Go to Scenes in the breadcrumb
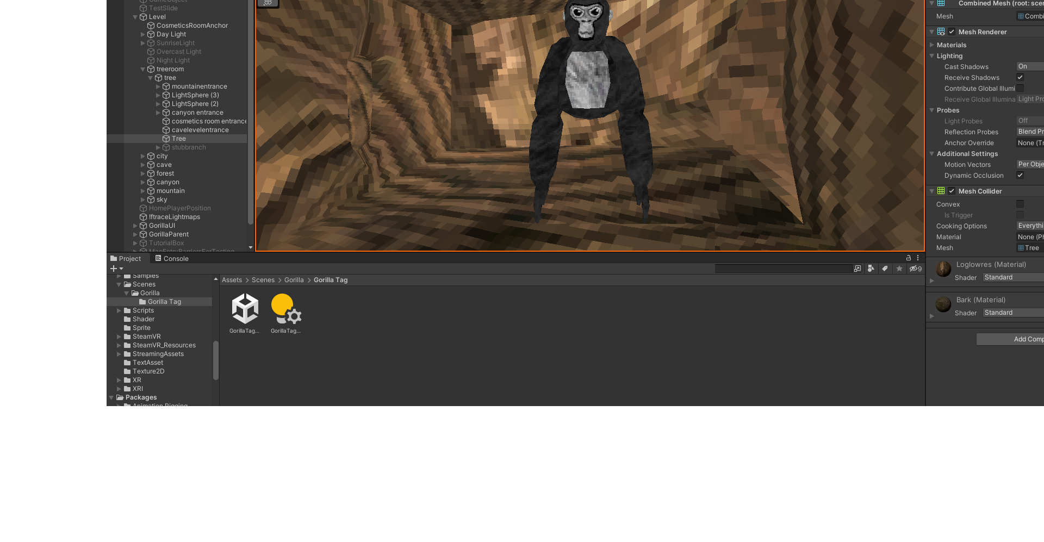 click(263, 280)
